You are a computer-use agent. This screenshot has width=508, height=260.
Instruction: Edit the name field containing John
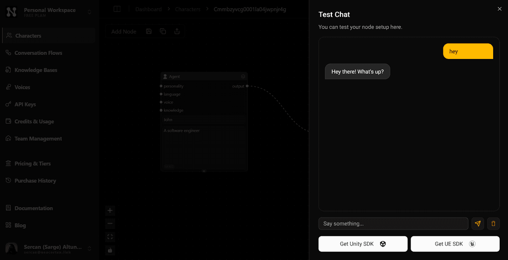point(204,120)
